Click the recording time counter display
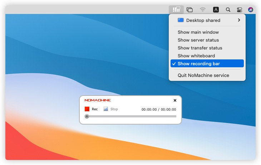This screenshot has width=261, height=165. (x=159, y=110)
